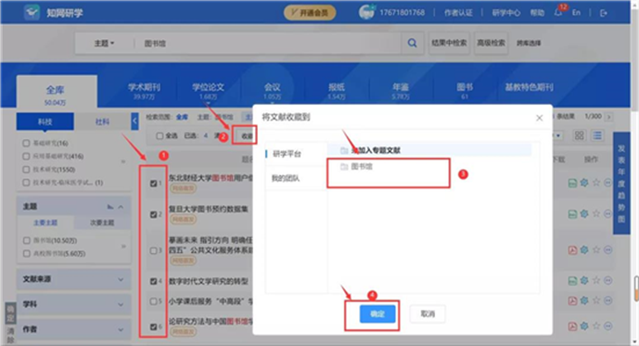Star the 东北财经大学图书馆 result row
Image resolution: width=639 pixels, height=346 pixels.
pos(596,183)
